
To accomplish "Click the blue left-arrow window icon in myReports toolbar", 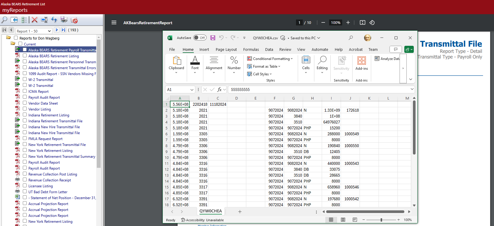I will click(14, 20).
